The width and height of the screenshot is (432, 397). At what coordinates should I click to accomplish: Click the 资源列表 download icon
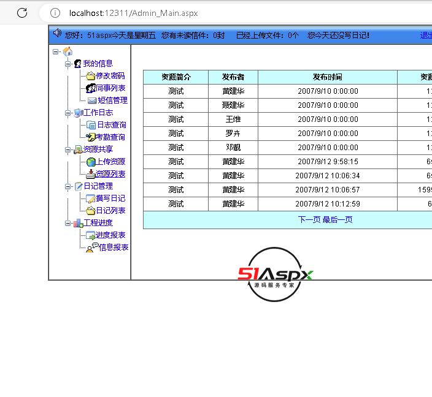tap(91, 174)
